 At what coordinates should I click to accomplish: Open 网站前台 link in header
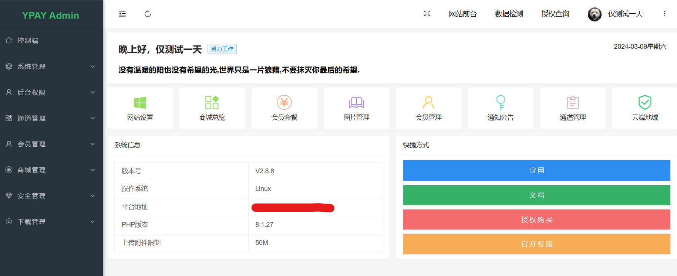(x=463, y=14)
